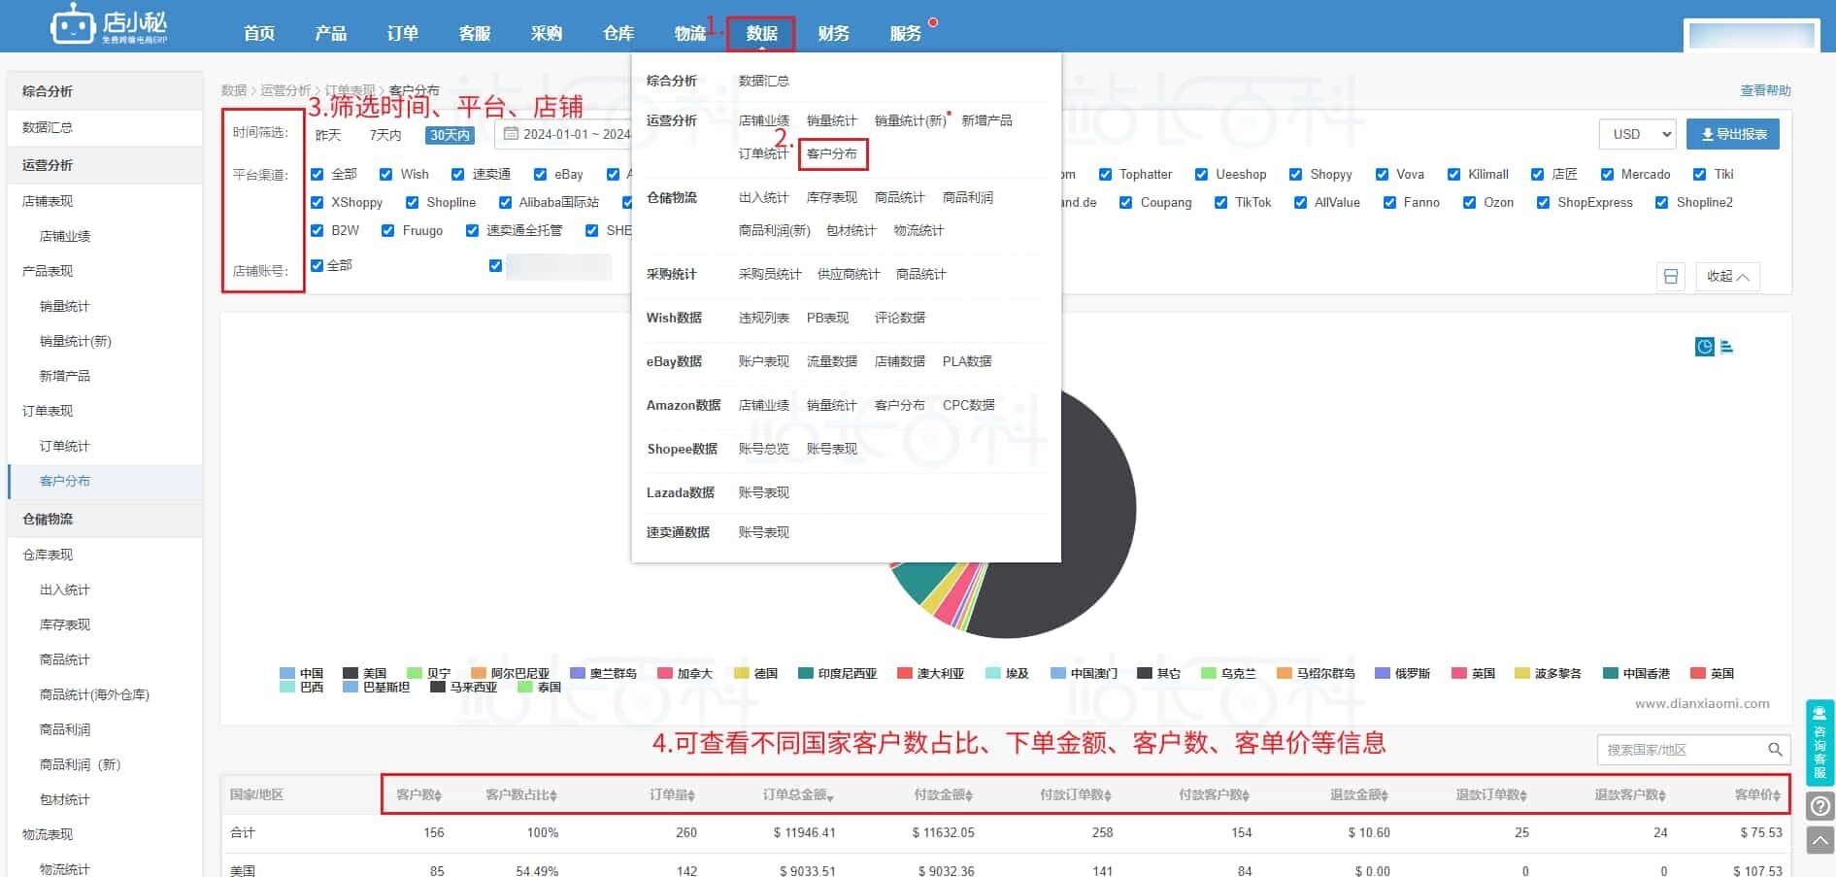Open the 查看帮助 help link
The height and width of the screenshot is (877, 1836).
tap(1764, 90)
